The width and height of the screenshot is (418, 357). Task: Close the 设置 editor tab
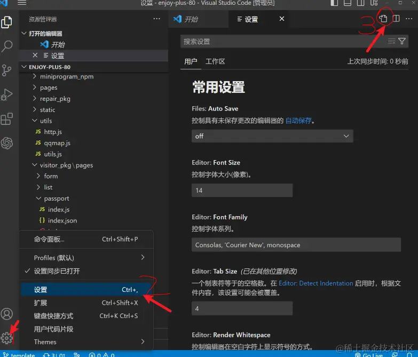pos(282,19)
